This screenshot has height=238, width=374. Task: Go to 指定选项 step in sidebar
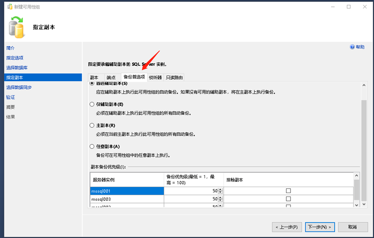coord(15,58)
